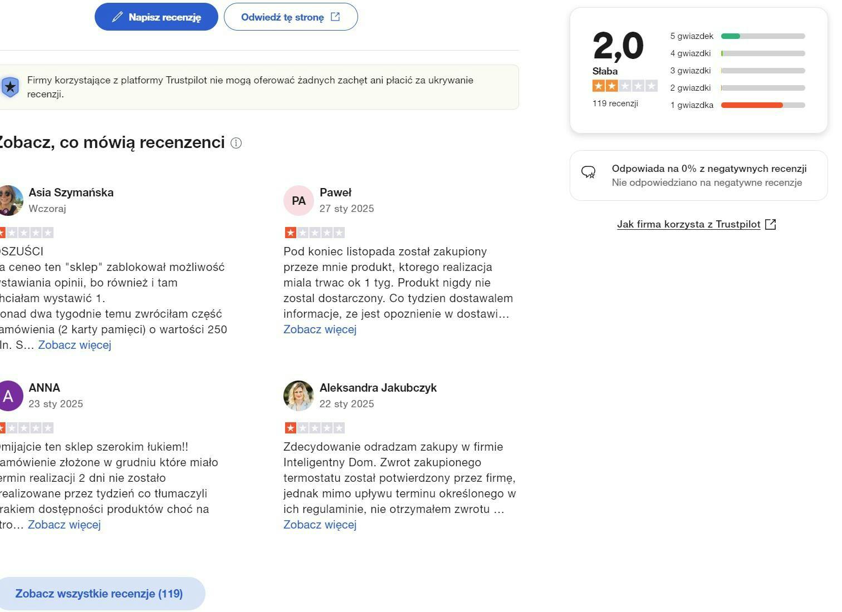Screen dimensions: 842x612
Task: Expand Asia Szymańska's review with 'Zobacz więcej'
Action: click(x=75, y=345)
